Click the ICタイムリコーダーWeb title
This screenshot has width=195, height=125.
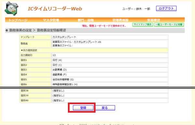55,9
